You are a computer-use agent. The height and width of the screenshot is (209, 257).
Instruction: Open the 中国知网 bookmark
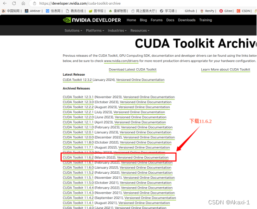tap(11, 11)
